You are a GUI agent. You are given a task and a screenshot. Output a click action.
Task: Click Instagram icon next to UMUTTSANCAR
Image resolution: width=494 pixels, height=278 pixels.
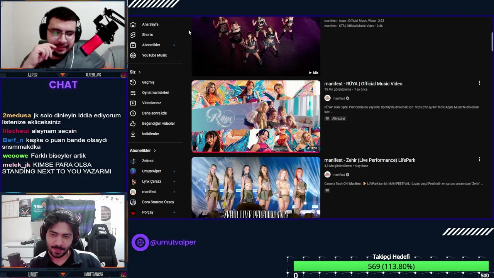[123, 275]
